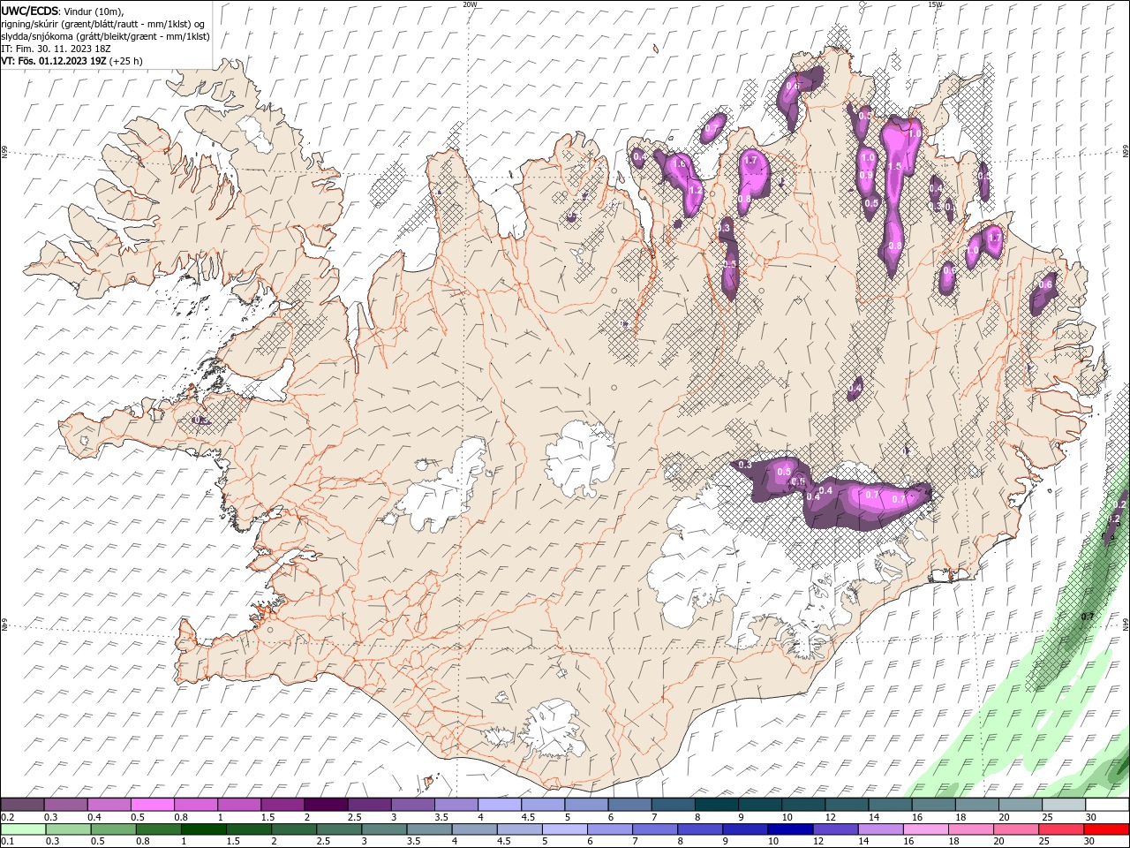
Task: Select the 4–4.5 light blue snow swatch
Action: [500, 805]
